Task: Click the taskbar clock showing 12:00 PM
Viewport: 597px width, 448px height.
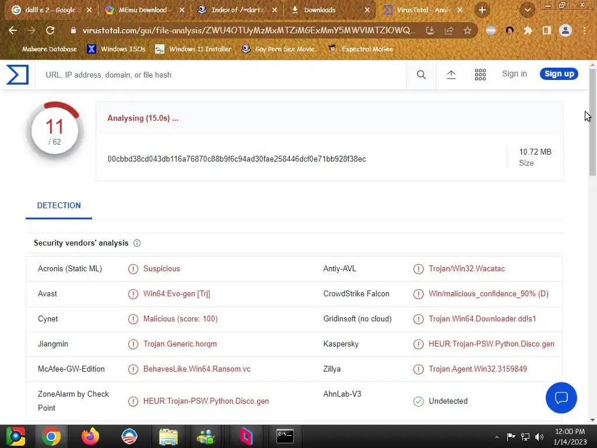Action: pyautogui.click(x=570, y=436)
